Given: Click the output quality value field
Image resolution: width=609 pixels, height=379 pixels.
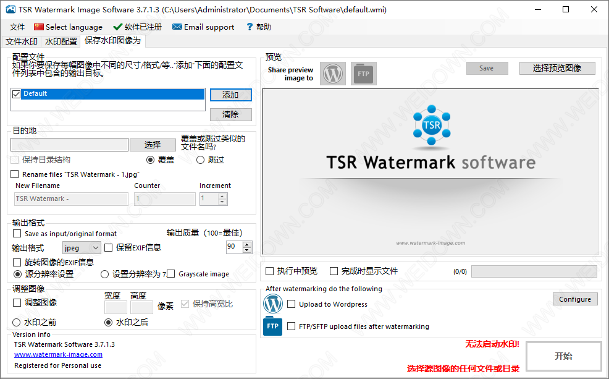Looking at the screenshot, I should [x=235, y=247].
